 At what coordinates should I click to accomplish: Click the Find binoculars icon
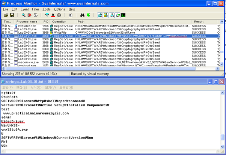pyautogui.click(x=82, y=15)
